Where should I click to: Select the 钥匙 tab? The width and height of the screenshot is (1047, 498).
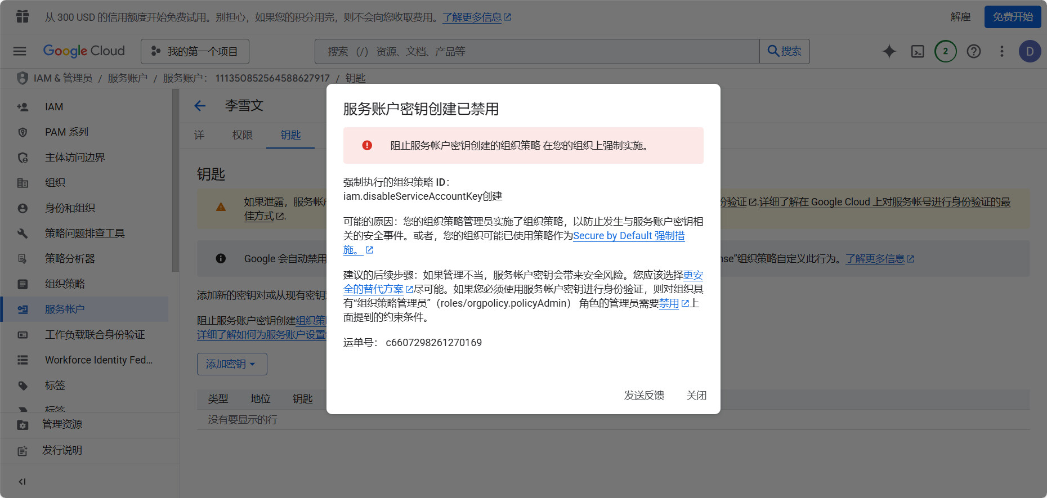pos(290,135)
